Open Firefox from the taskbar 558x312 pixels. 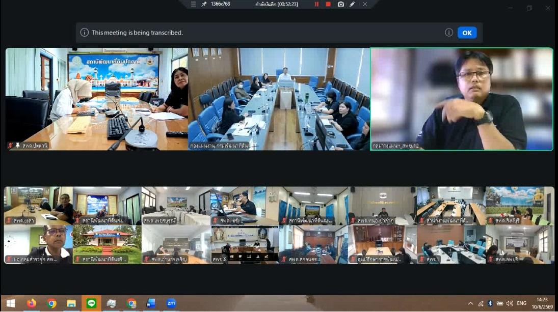point(31,303)
